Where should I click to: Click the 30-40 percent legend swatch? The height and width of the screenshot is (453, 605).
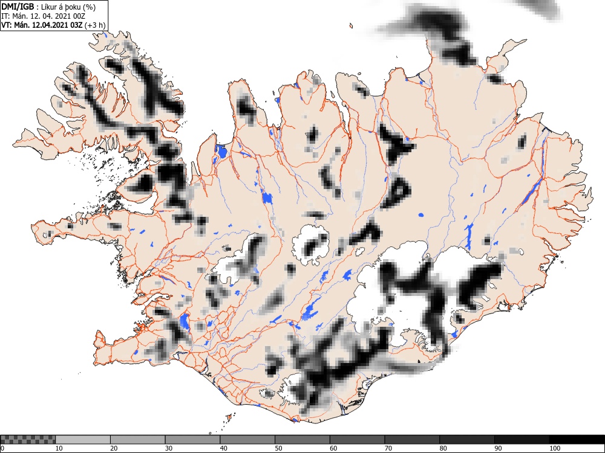point(192,440)
